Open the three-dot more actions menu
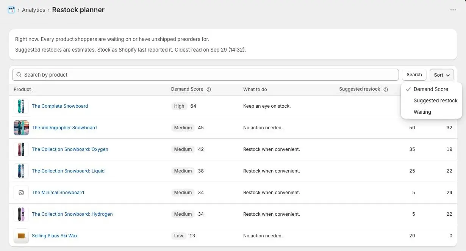466x251 pixels. (453, 10)
